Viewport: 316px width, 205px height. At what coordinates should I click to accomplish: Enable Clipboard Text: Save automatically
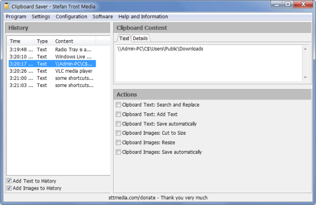coord(118,123)
